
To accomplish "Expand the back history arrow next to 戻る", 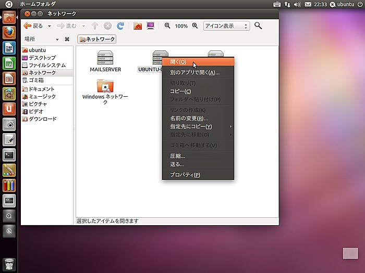I will (50, 26).
